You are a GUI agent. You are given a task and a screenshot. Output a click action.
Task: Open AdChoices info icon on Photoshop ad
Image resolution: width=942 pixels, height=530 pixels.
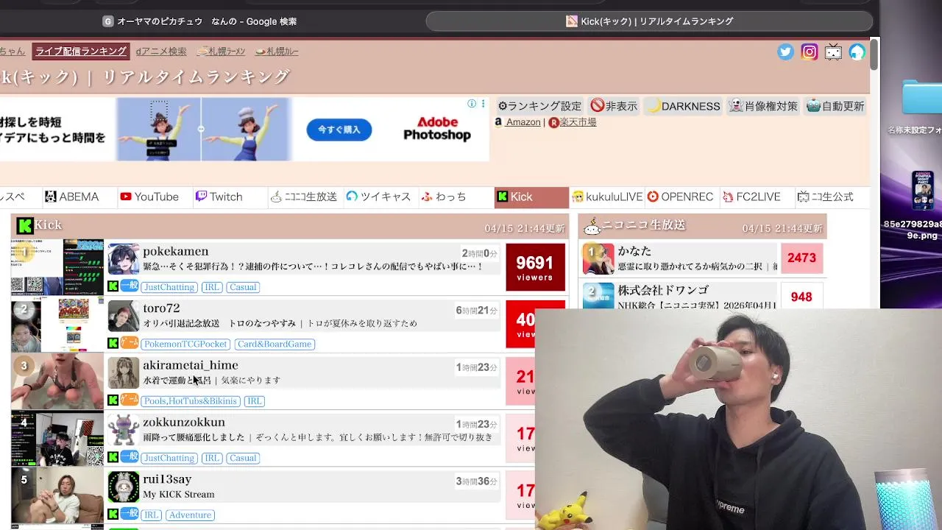point(472,104)
